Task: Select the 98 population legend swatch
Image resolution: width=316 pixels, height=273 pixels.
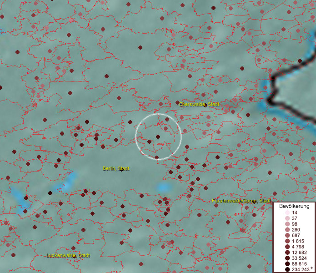Action: point(287,224)
